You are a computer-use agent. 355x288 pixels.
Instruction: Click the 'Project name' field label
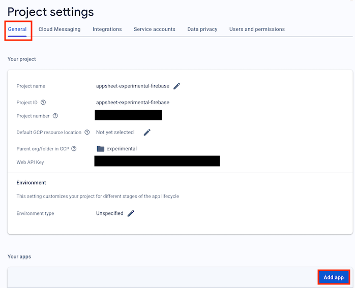pyautogui.click(x=31, y=86)
